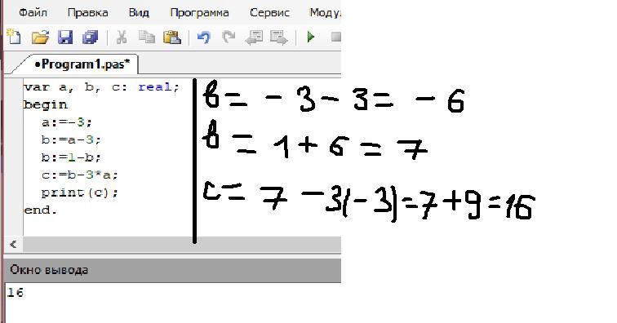Run program with green play button
The image size is (617, 323).
click(x=311, y=37)
